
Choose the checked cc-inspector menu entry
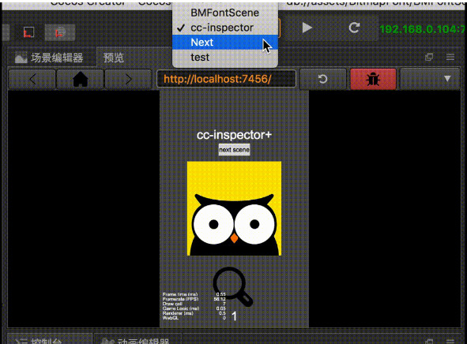(x=225, y=28)
